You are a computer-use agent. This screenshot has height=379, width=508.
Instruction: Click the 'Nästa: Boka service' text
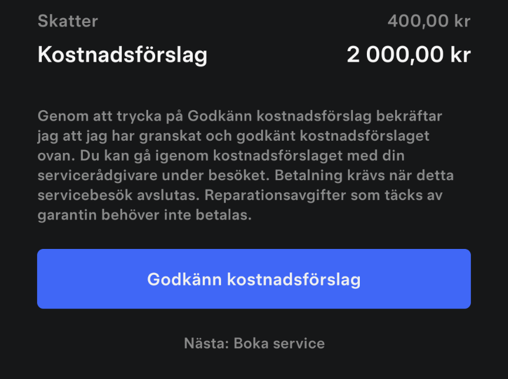click(x=254, y=343)
